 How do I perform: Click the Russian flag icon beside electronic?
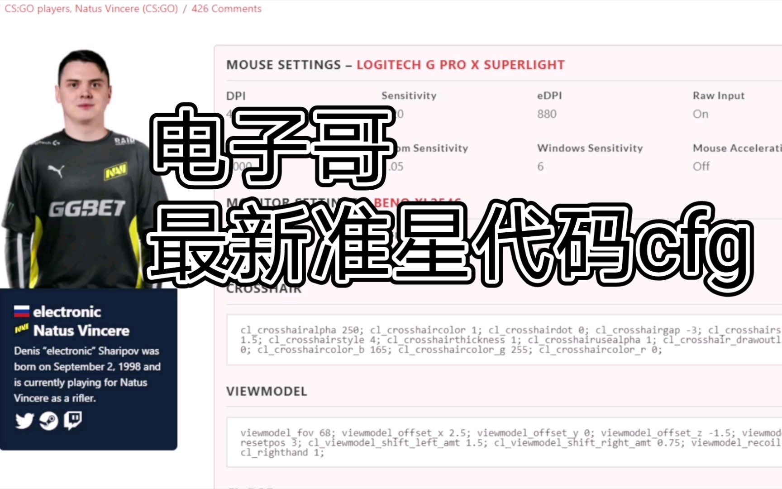(21, 312)
